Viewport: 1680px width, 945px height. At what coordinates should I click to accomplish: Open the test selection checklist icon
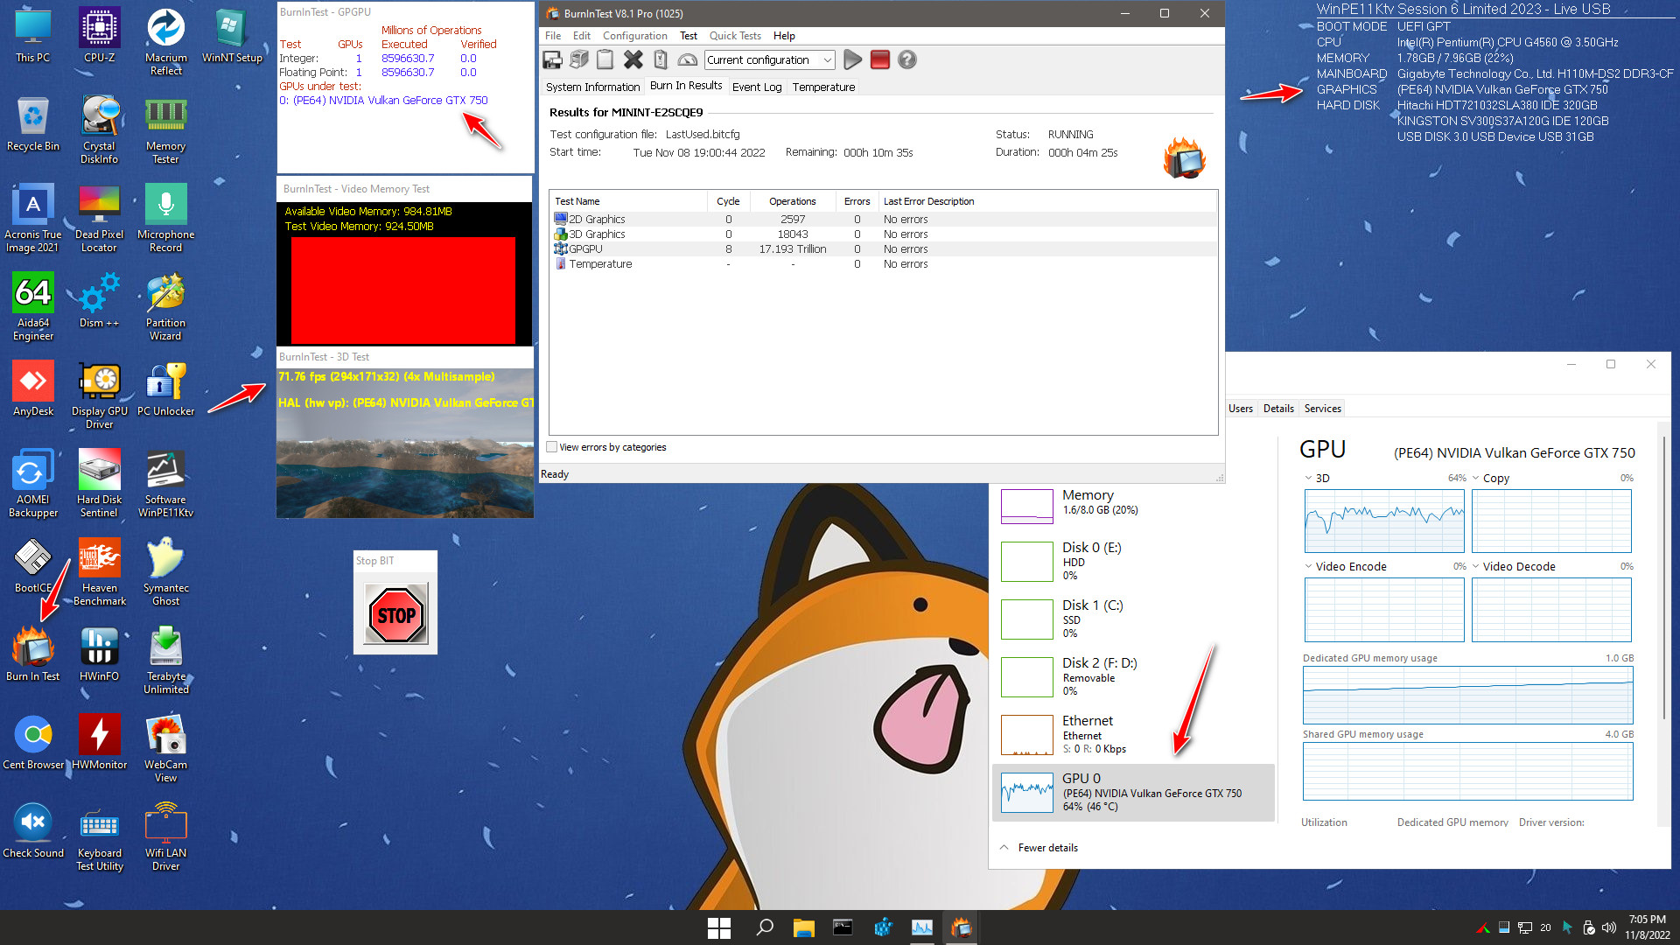[661, 59]
